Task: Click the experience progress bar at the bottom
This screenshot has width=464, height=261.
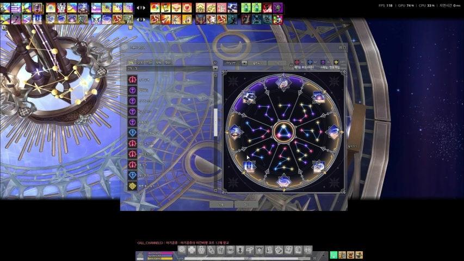Action: click(247, 258)
